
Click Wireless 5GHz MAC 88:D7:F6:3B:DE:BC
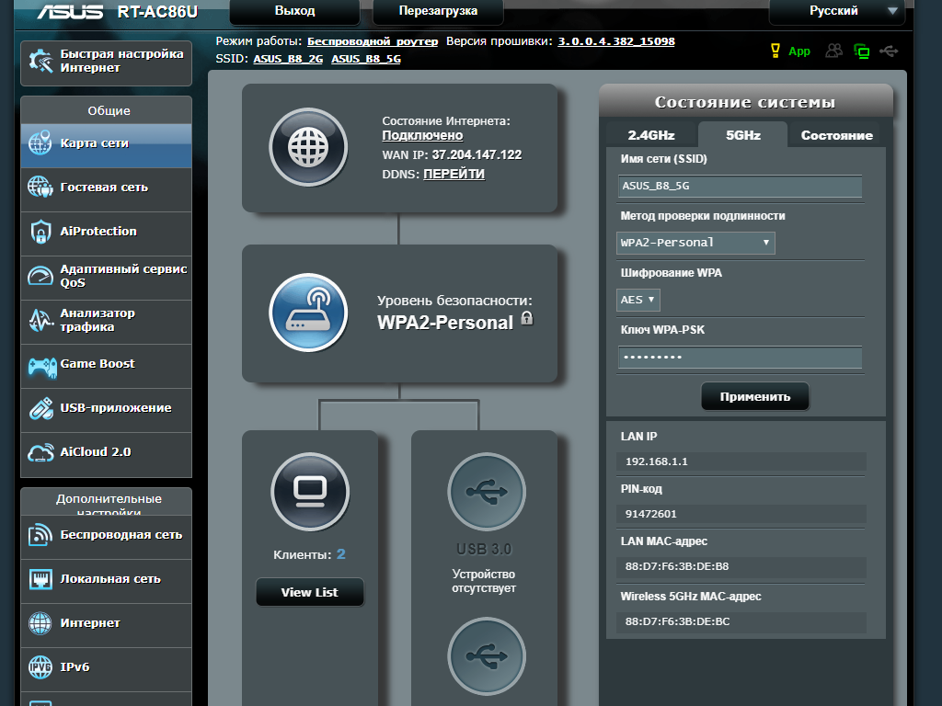coord(678,621)
